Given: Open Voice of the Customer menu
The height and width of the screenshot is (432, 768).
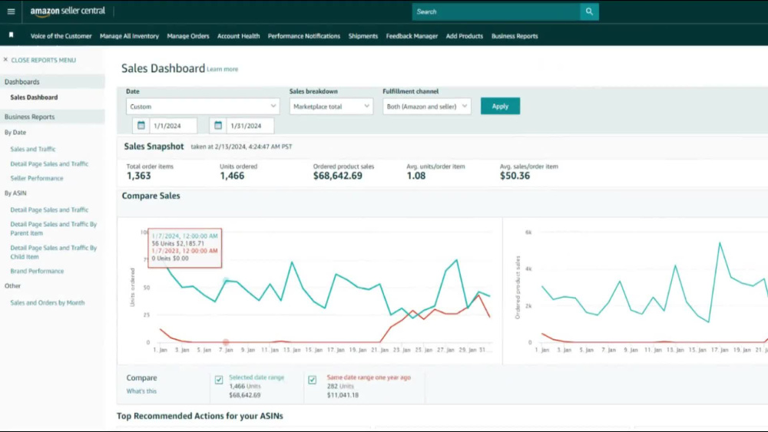Looking at the screenshot, I should point(61,36).
